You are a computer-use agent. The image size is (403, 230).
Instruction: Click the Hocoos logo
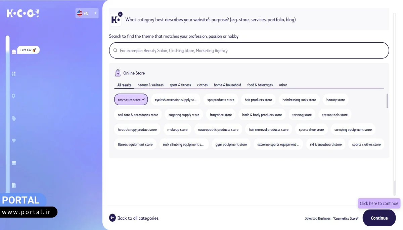23,13
